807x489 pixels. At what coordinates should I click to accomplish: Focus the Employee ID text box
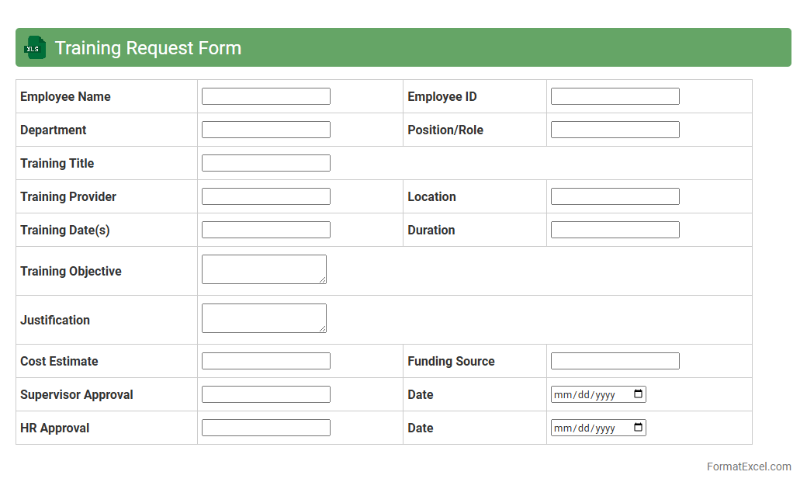pos(615,96)
